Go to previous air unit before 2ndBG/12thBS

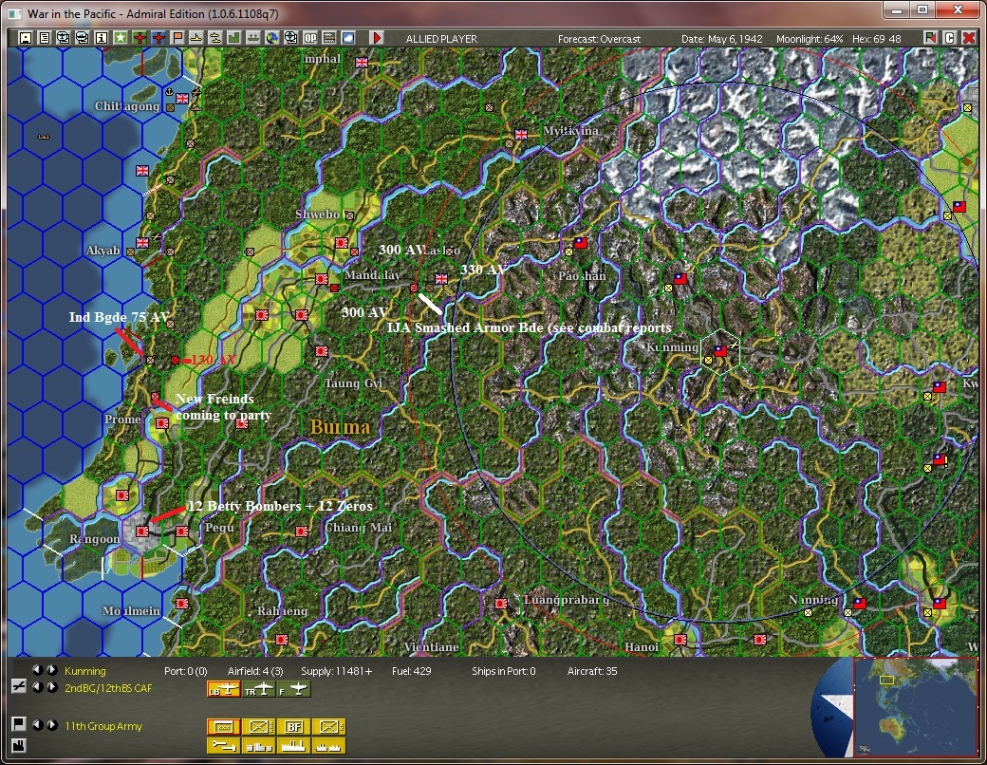coord(38,687)
